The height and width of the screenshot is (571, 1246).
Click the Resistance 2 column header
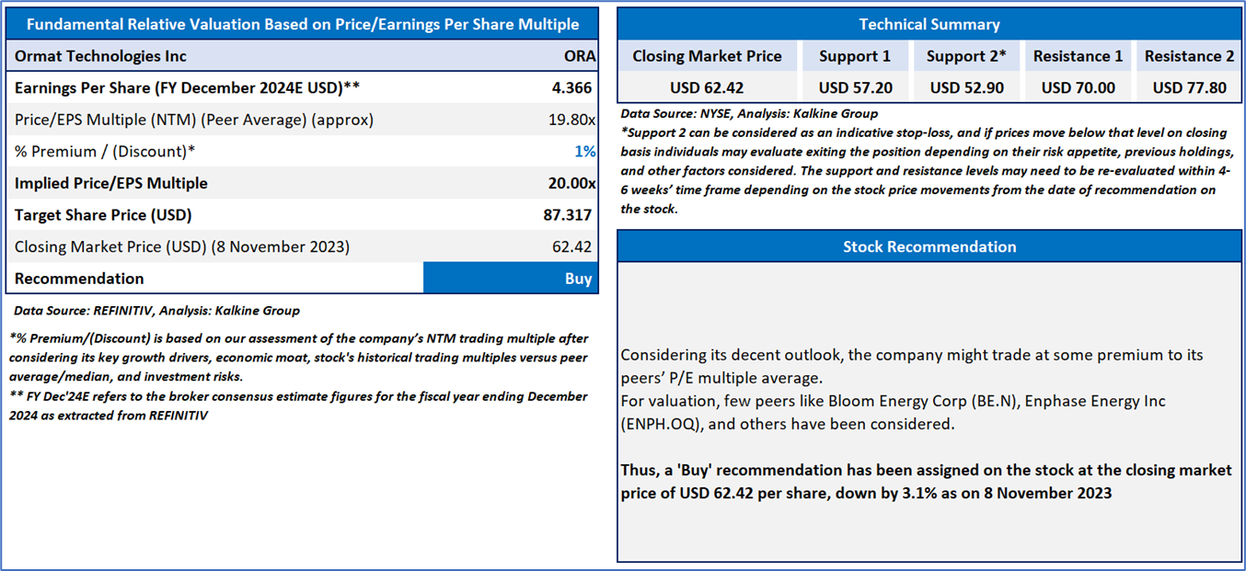(x=1189, y=56)
